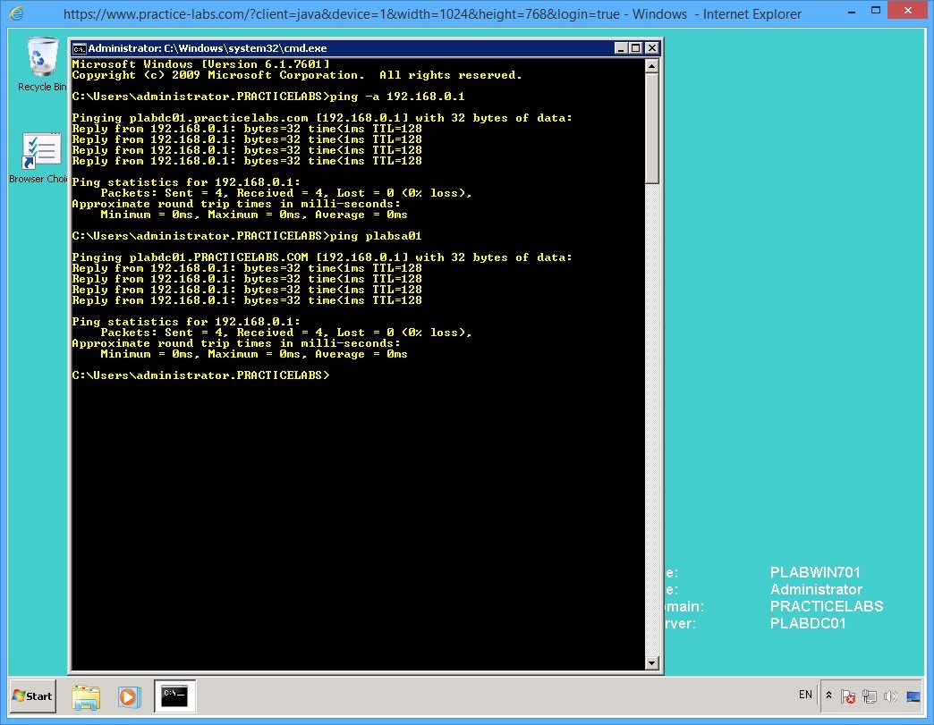Mute audio using the volume tray icon
Image resolution: width=934 pixels, height=725 pixels.
pos(892,695)
